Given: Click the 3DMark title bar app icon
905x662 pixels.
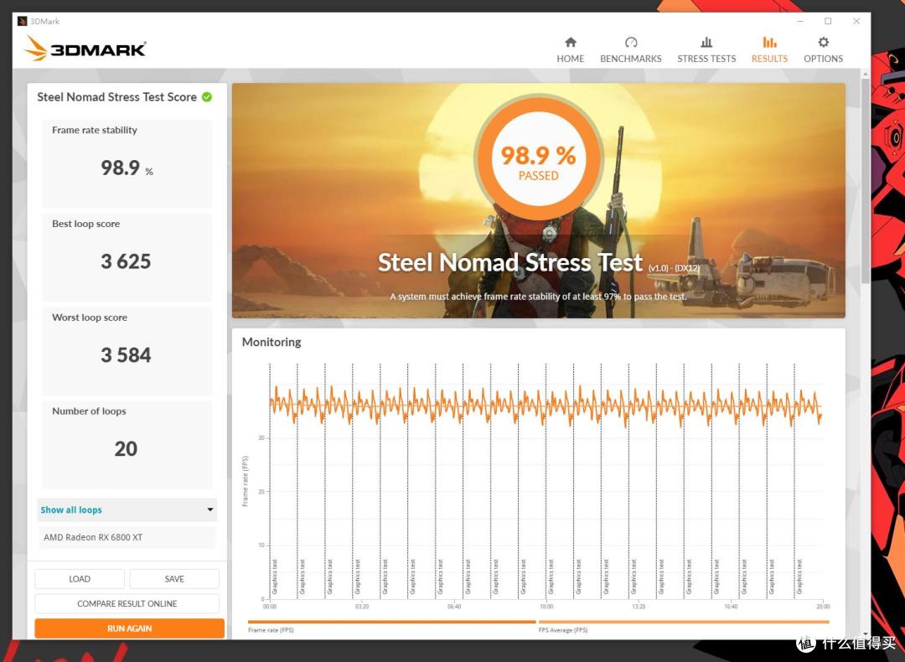Looking at the screenshot, I should pyautogui.click(x=22, y=21).
